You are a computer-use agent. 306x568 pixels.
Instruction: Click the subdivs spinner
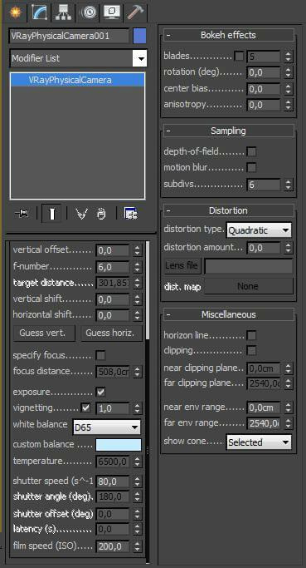click(288, 185)
